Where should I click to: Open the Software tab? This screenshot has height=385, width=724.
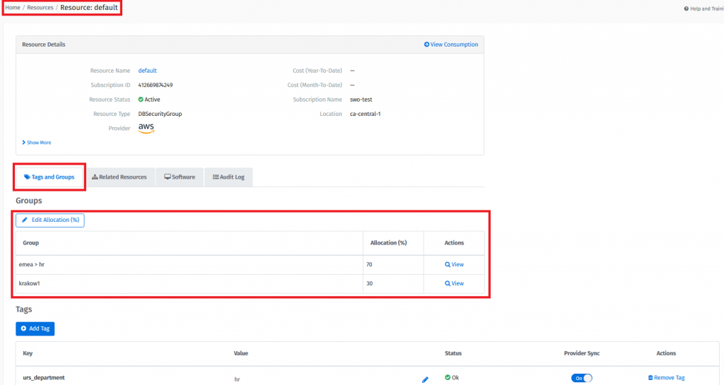(180, 177)
